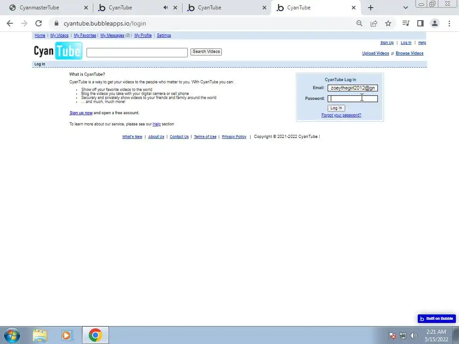The image size is (459, 344).
Task: Switch to the third tab titled CyanTube
Action: [209, 8]
